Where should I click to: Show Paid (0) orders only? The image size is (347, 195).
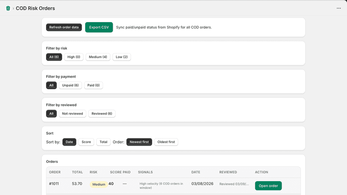coord(93,85)
